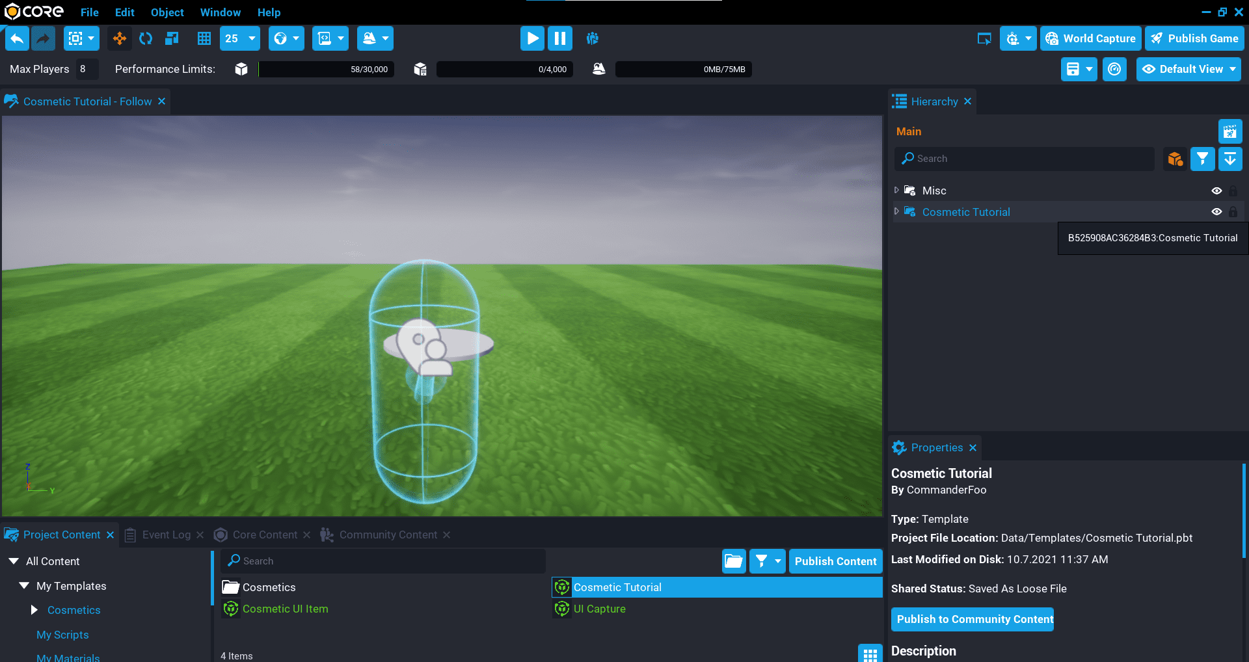The width and height of the screenshot is (1249, 662).
Task: Toggle grid snapping icon
Action: (204, 38)
